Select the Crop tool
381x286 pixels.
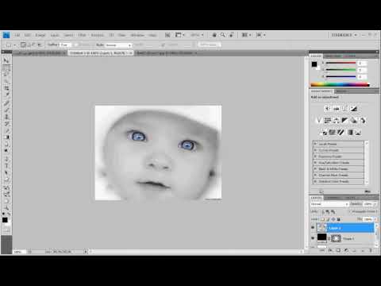pos(6,88)
